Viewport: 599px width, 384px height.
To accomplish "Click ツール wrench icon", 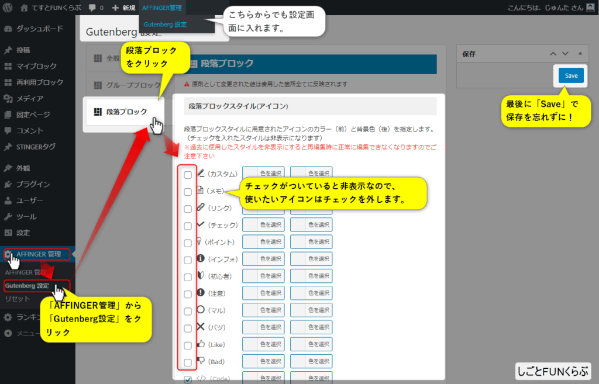I will click(8, 217).
